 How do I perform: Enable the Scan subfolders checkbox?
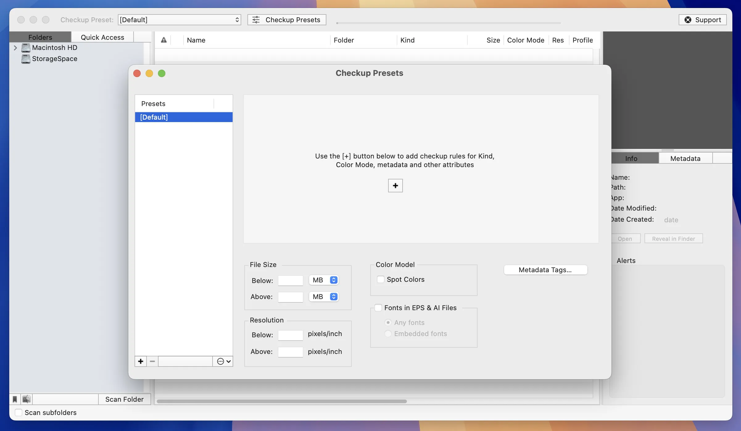pos(19,413)
